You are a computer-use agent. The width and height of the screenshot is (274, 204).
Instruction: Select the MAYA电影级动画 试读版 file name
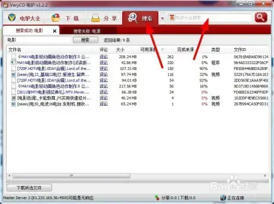point(54,63)
